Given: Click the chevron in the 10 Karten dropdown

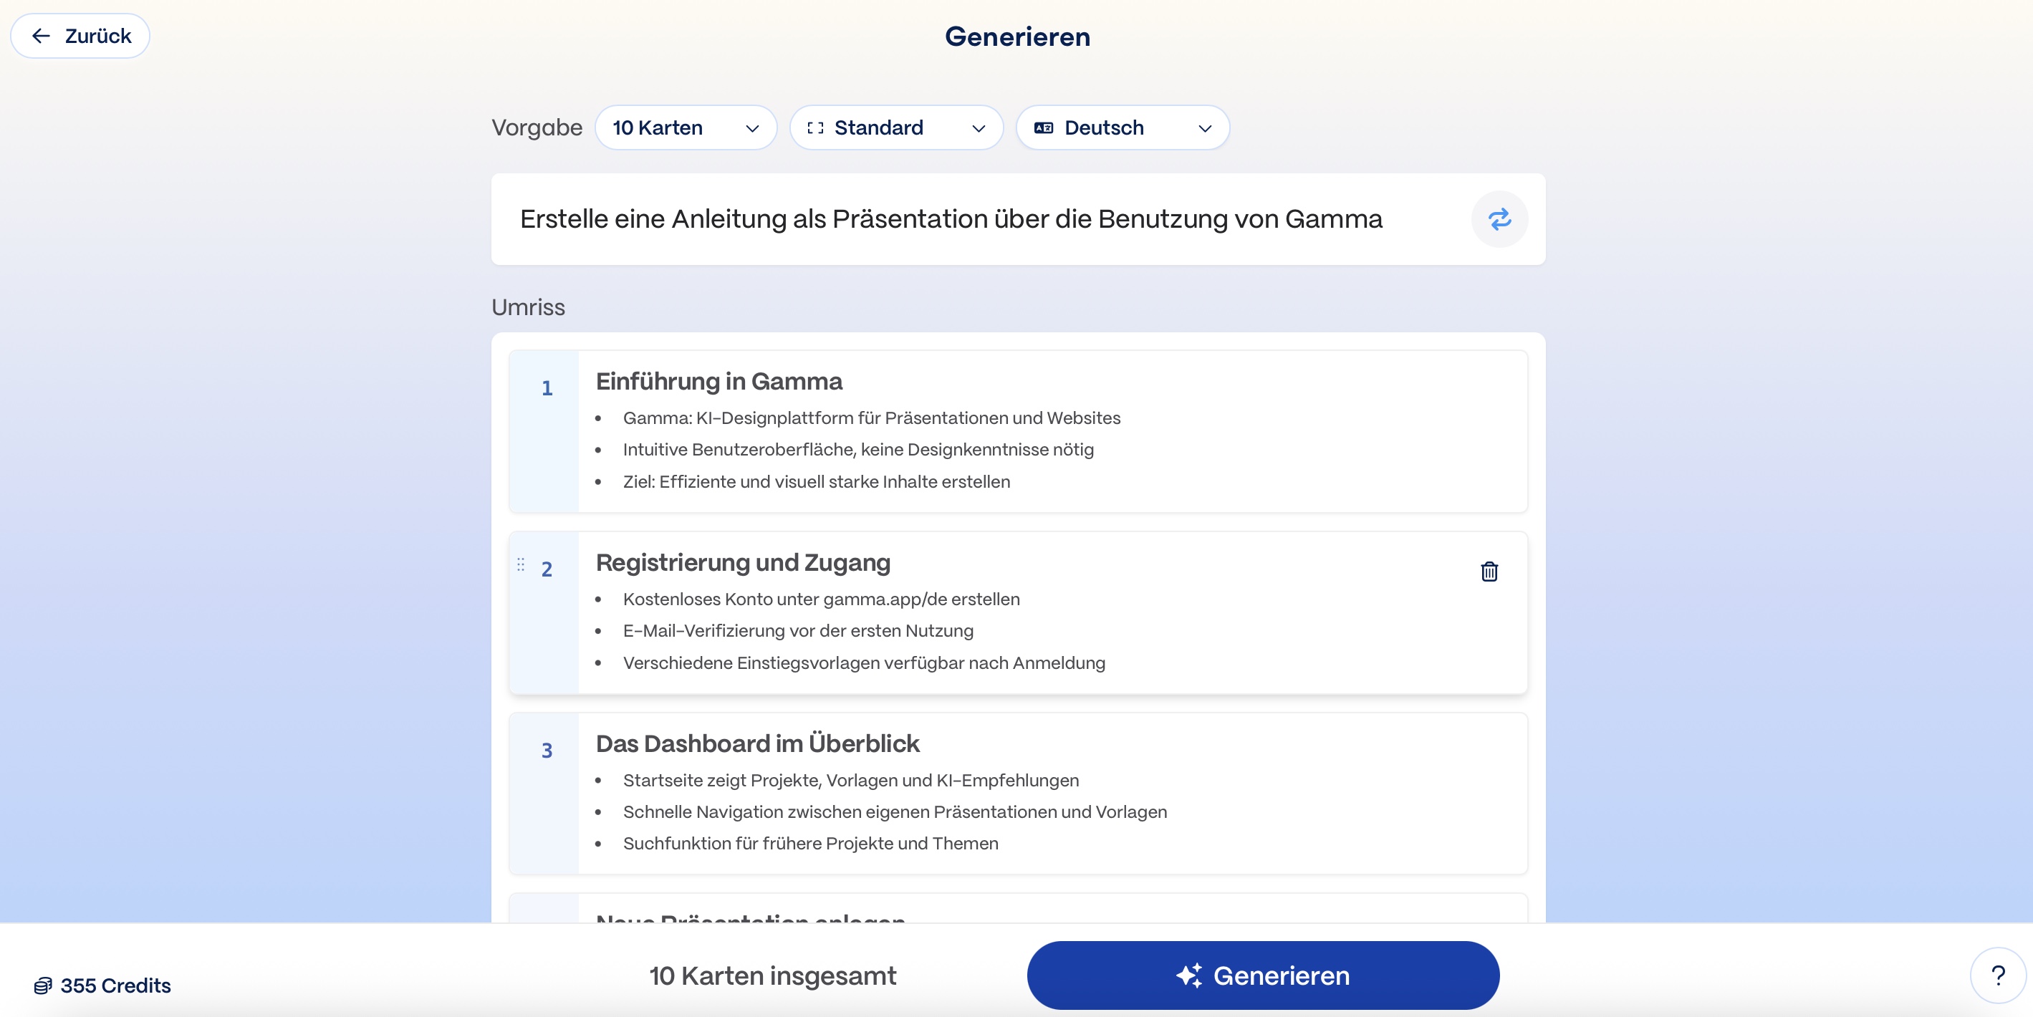Looking at the screenshot, I should point(752,127).
